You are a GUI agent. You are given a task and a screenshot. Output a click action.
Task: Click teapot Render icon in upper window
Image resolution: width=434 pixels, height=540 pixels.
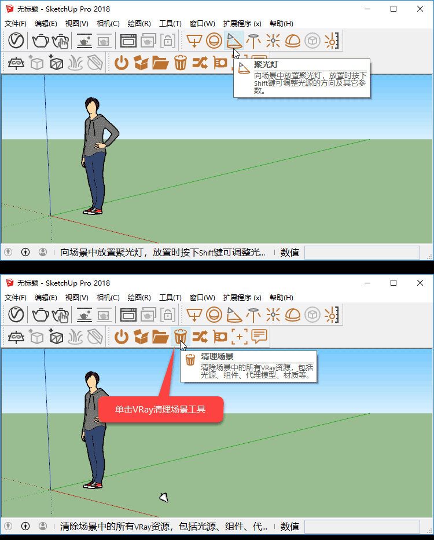[41, 41]
